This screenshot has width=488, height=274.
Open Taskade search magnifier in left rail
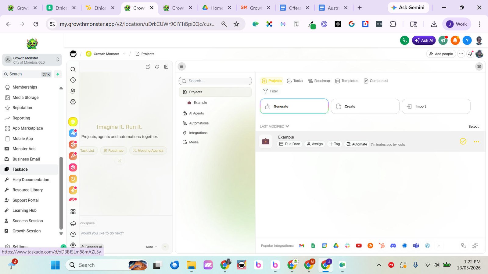point(73,69)
